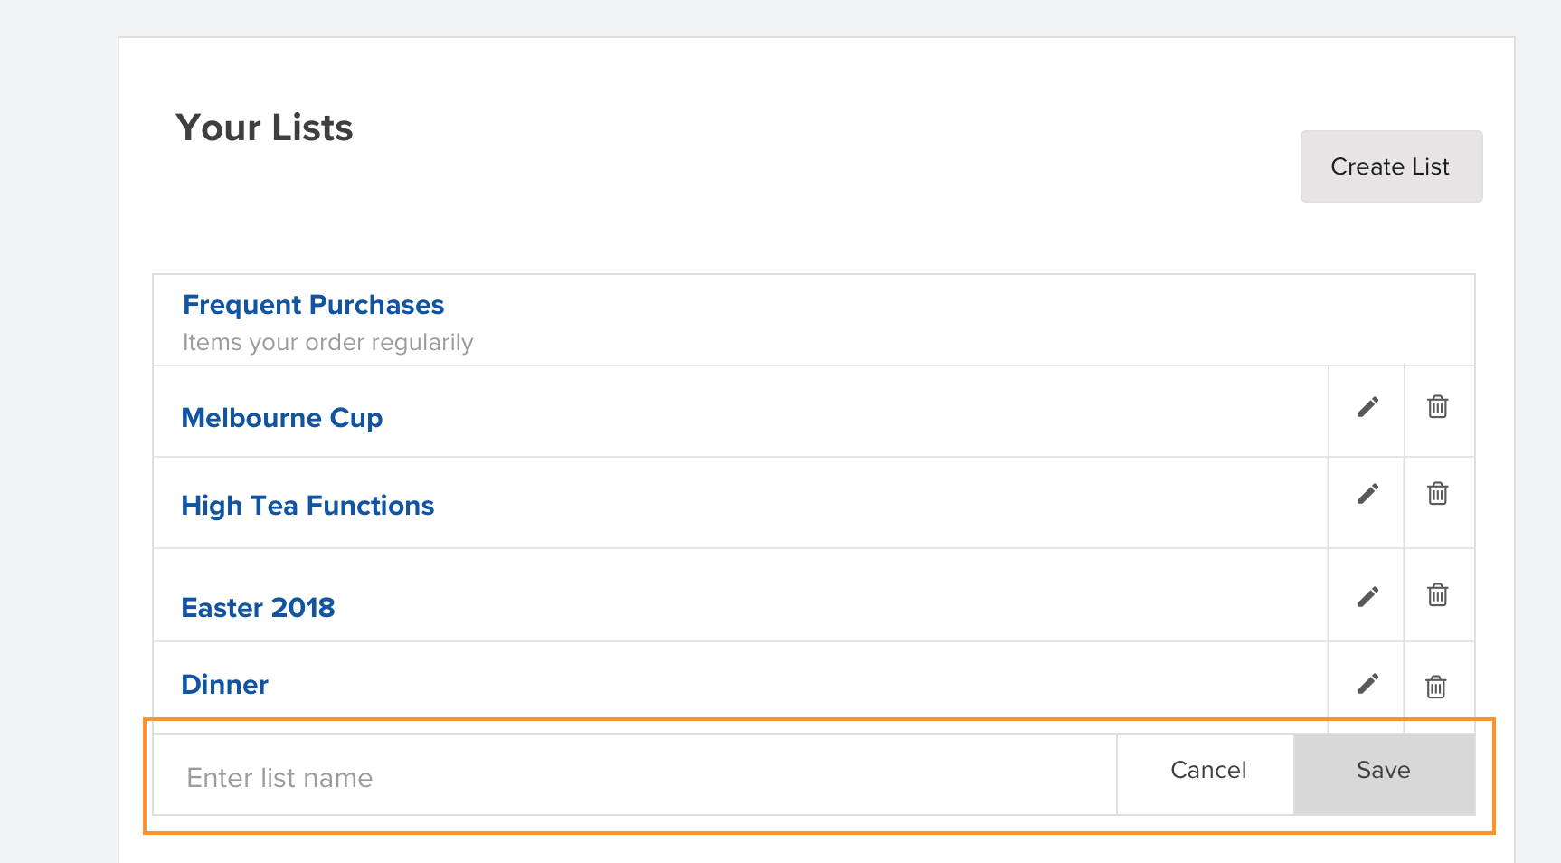Viewport: 1561px width, 863px height.
Task: Focus the Enter list name field
Action: [633, 776]
